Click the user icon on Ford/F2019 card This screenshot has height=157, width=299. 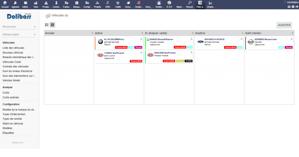241,39
